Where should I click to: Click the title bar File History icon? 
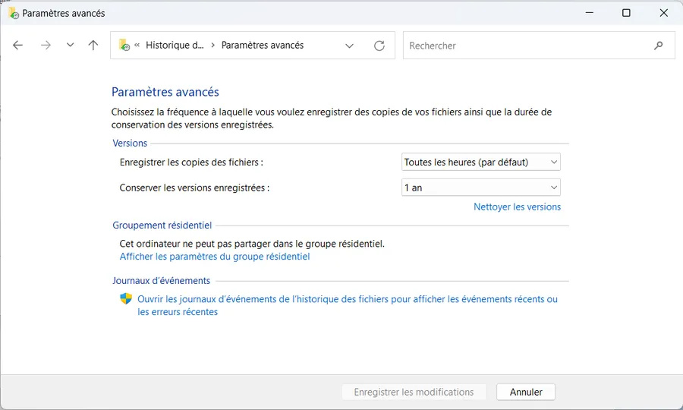click(14, 13)
